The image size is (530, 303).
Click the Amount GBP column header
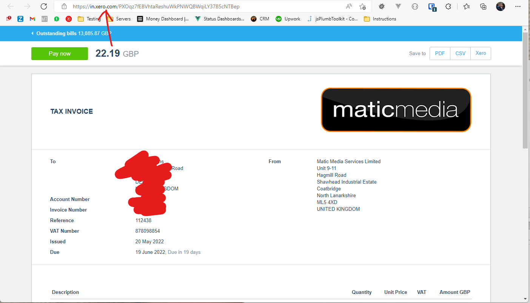pos(455,292)
